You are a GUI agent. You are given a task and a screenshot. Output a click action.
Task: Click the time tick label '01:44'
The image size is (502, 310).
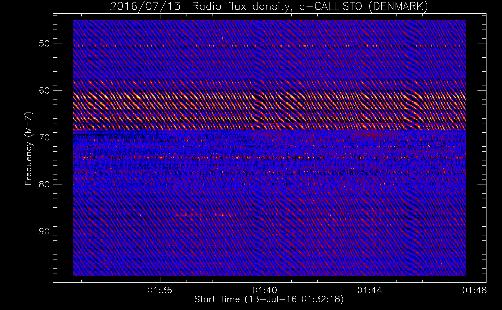click(x=370, y=290)
